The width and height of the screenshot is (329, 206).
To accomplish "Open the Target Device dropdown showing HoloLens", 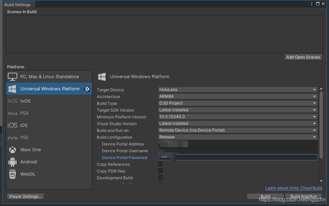I will [238, 90].
